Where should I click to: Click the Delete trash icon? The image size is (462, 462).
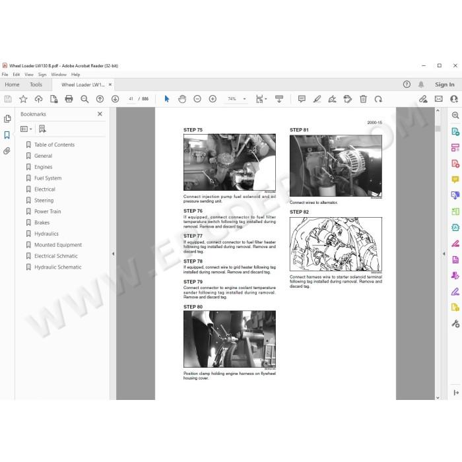(x=363, y=99)
